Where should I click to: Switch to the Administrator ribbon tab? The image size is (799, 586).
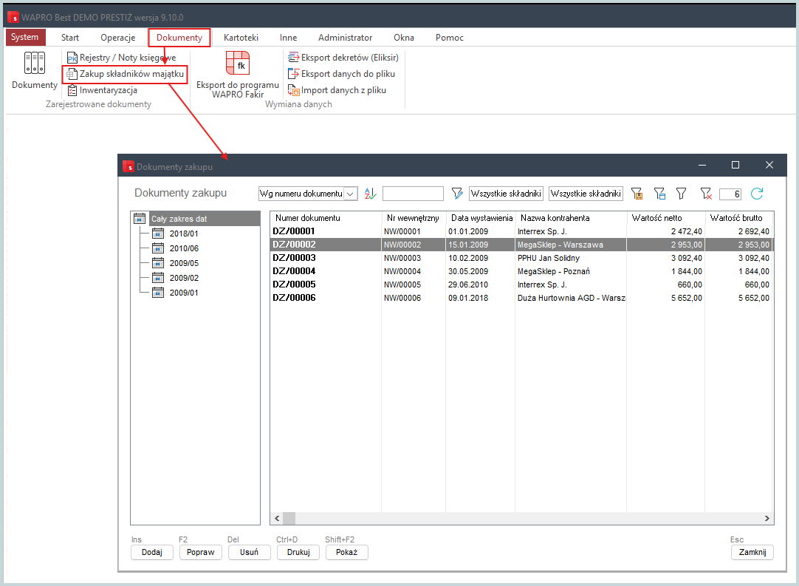click(x=345, y=37)
